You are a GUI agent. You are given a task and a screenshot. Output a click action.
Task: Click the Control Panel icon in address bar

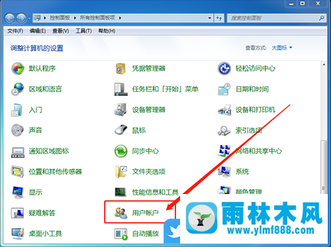point(38,18)
